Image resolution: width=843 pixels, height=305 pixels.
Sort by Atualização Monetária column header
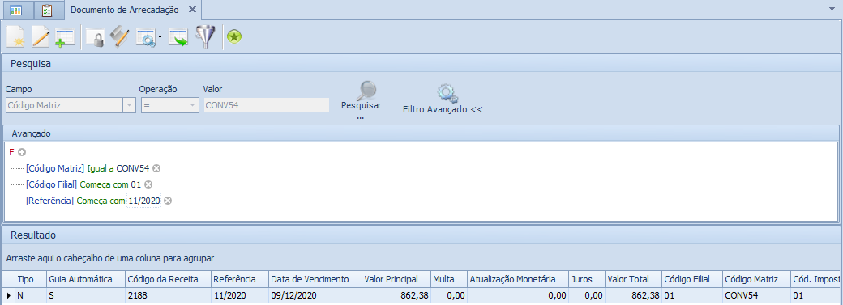[x=518, y=279]
